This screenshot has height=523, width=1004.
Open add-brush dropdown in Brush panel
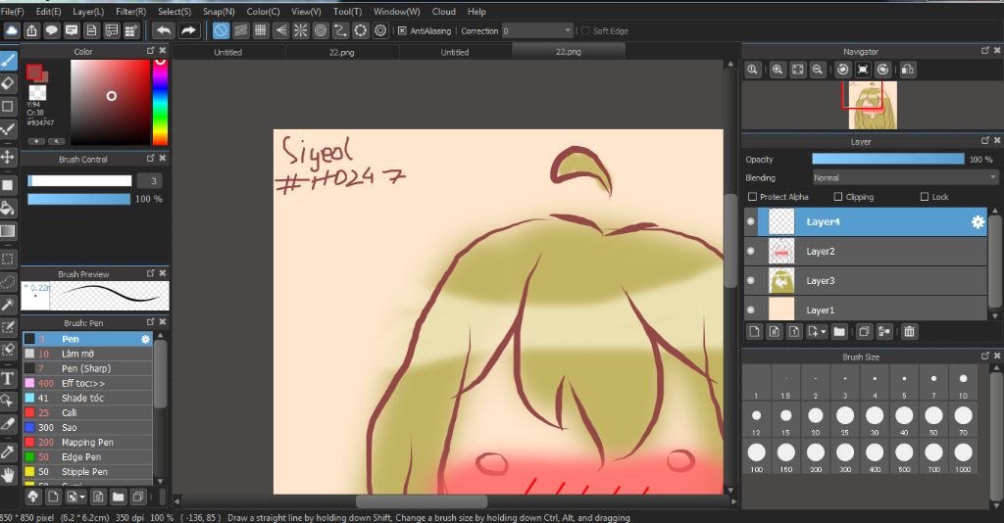pos(82,497)
